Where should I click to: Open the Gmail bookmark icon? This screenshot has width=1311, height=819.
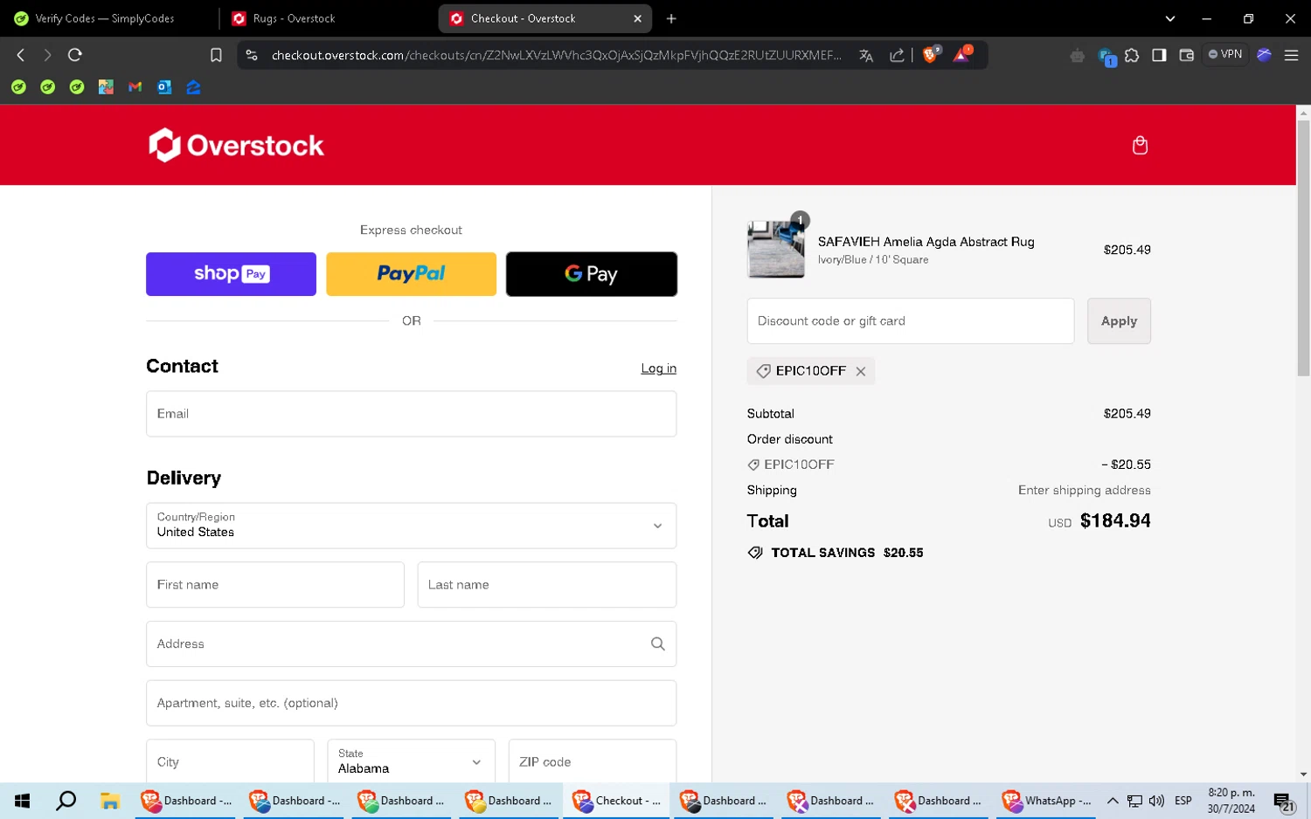(135, 87)
